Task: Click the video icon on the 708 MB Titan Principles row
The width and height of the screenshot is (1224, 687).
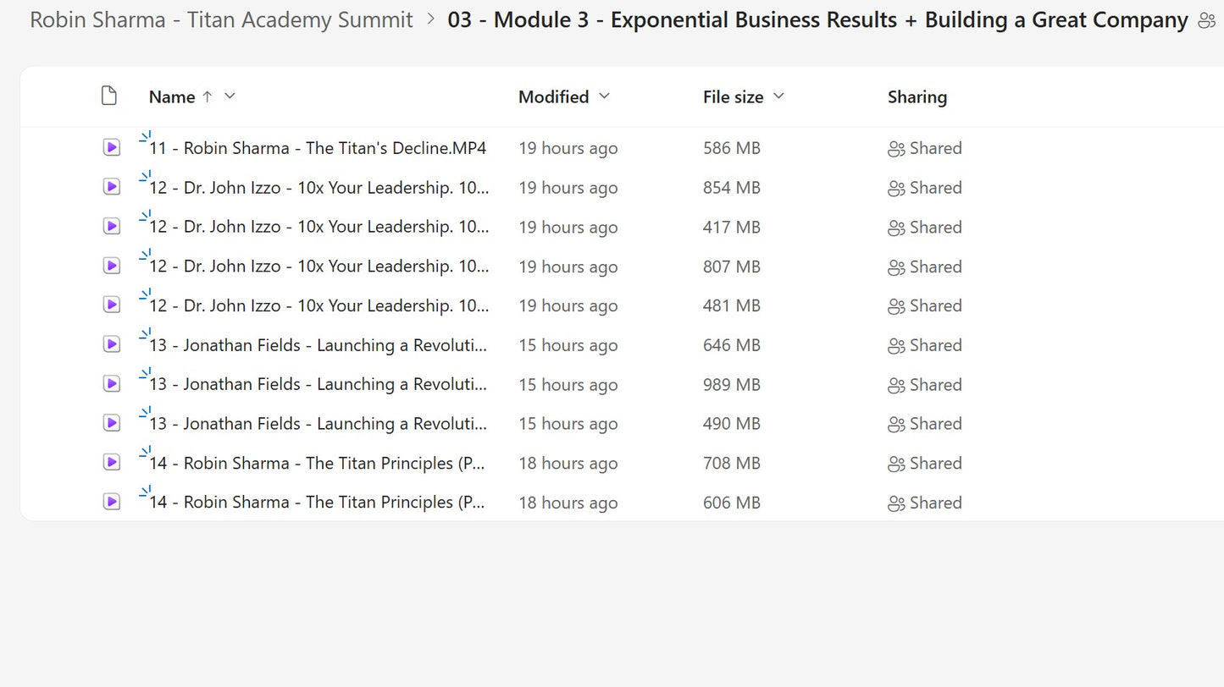Action: click(x=111, y=463)
